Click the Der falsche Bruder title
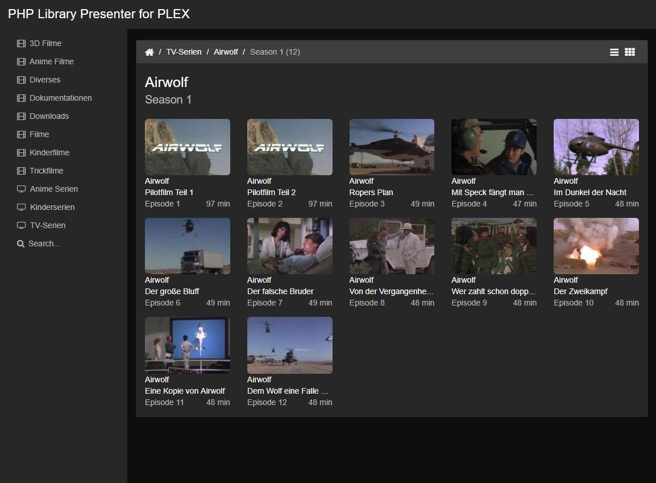The image size is (656, 483). 280,291
